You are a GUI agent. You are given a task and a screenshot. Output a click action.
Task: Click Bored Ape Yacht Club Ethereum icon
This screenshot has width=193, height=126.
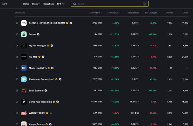click(57, 102)
